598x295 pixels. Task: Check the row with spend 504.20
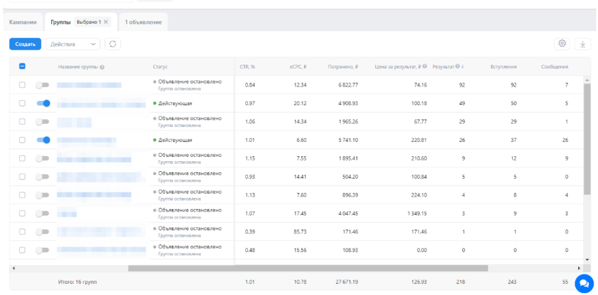(22, 176)
